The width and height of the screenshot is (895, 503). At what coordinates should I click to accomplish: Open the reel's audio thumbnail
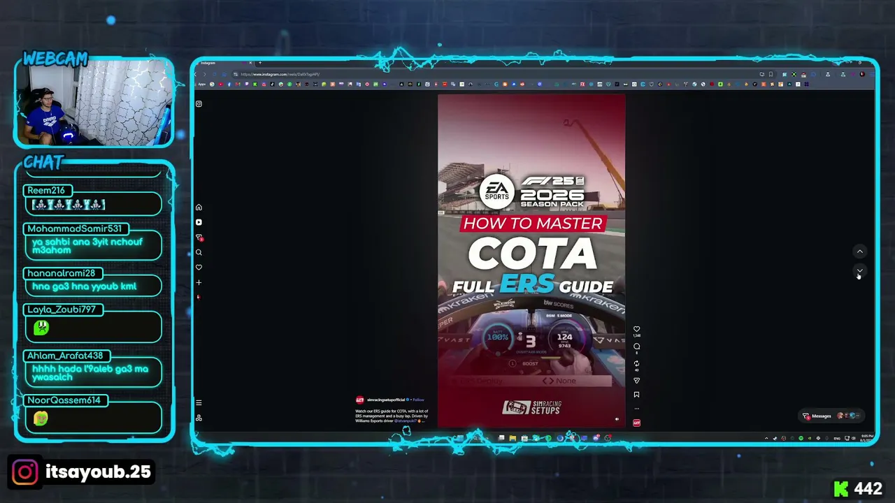[x=636, y=423]
